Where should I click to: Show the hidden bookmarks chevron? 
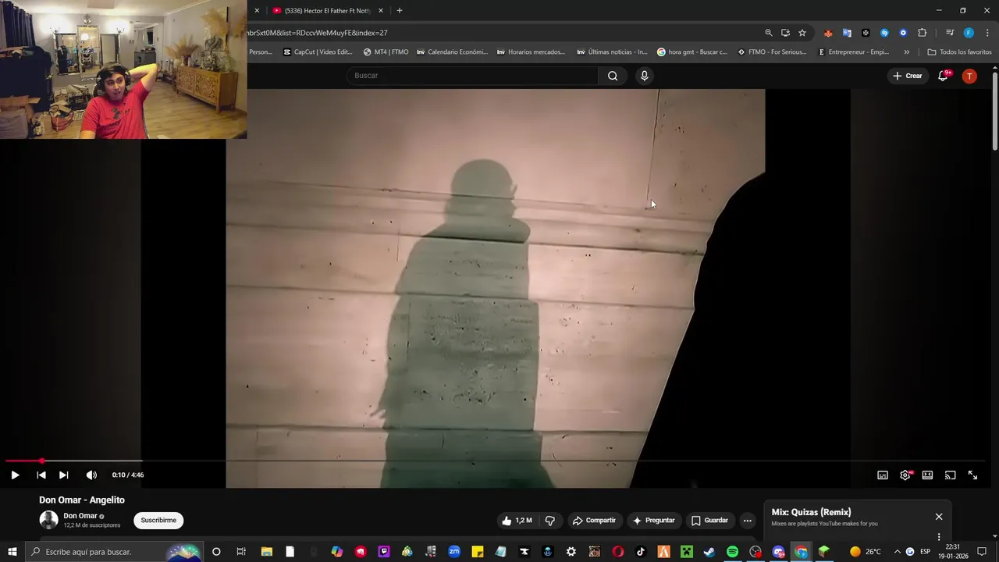click(906, 52)
